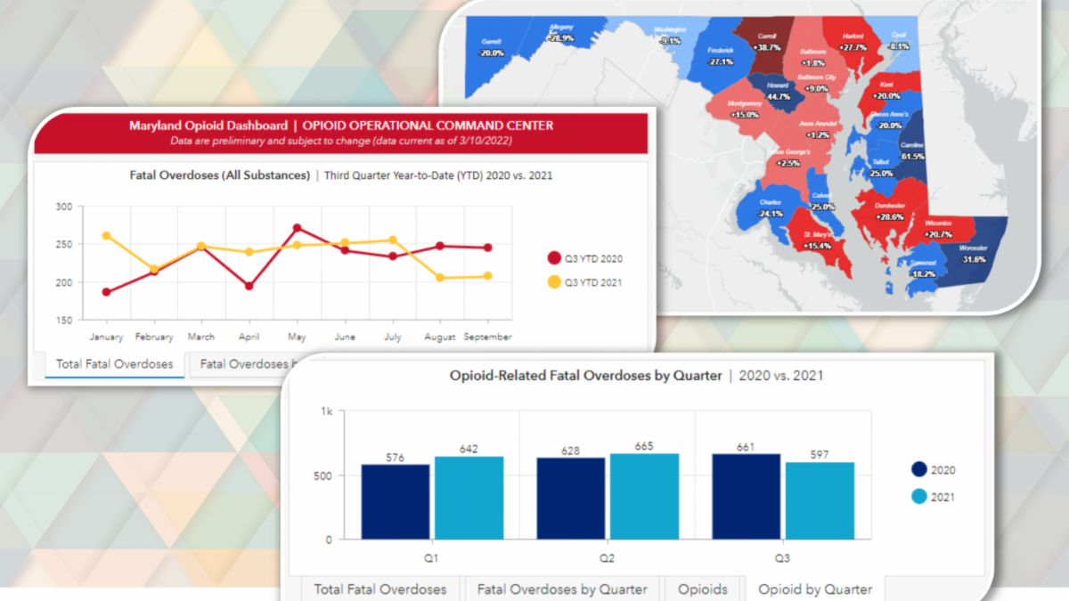The height and width of the screenshot is (601, 1069).
Task: Click the Q3 2020 bar labeled 661
Action: point(746,496)
